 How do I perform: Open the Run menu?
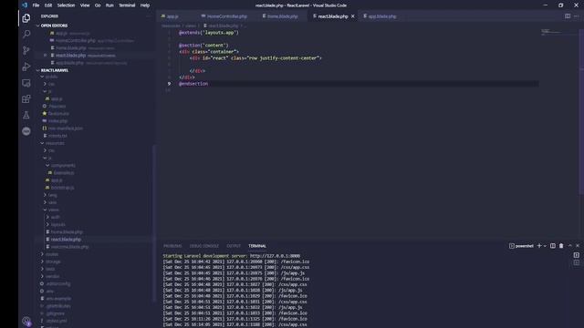109,5
